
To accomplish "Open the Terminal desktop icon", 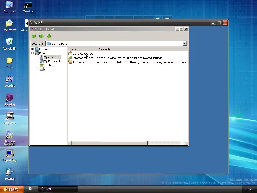I will pyautogui.click(x=28, y=7).
